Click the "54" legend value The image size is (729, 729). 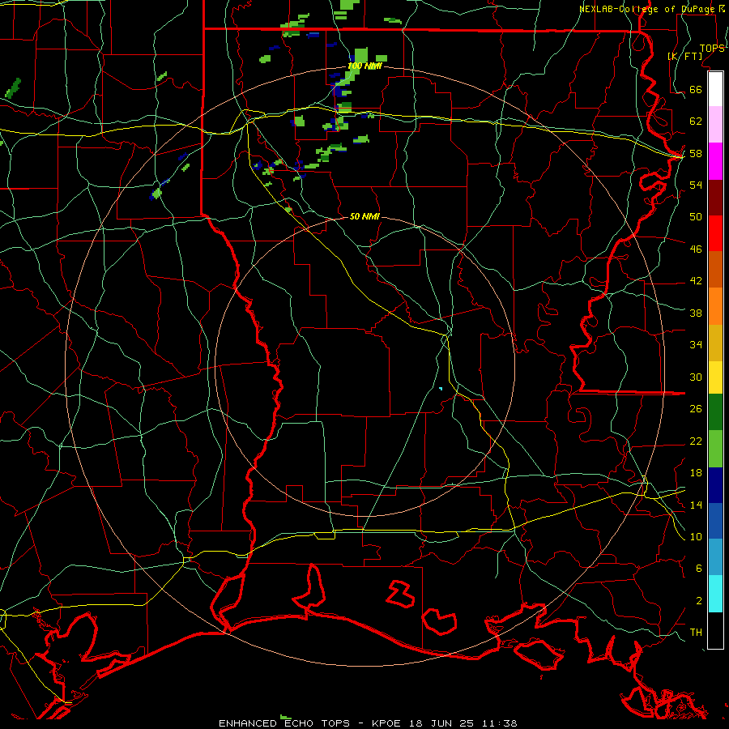point(696,185)
